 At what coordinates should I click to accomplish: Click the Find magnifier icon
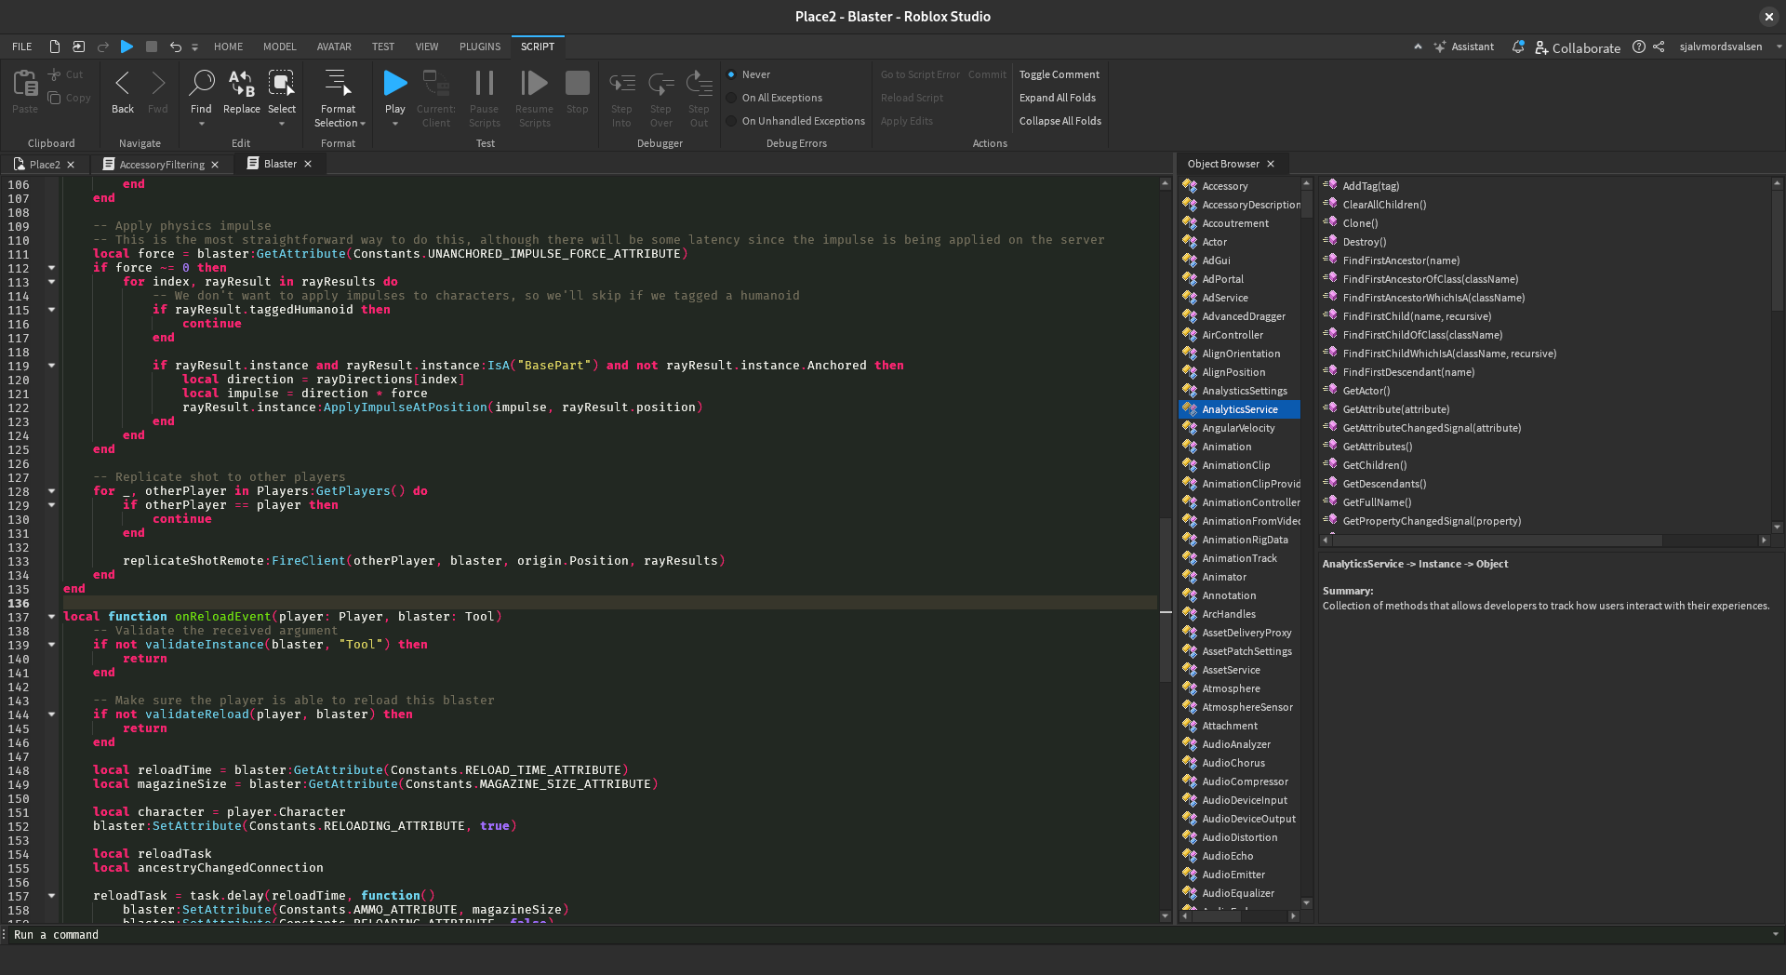pyautogui.click(x=201, y=84)
